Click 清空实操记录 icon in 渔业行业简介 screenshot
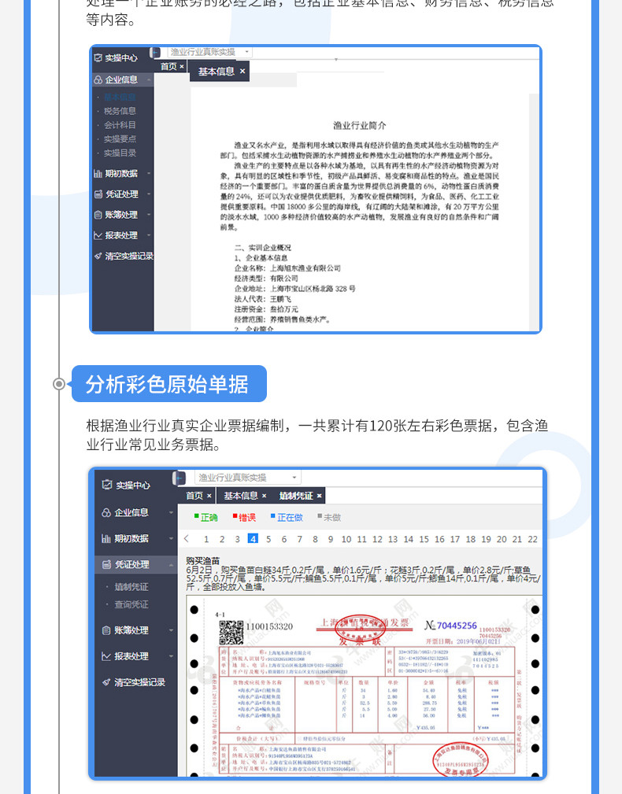Screen dimensions: 622x794 98,257
